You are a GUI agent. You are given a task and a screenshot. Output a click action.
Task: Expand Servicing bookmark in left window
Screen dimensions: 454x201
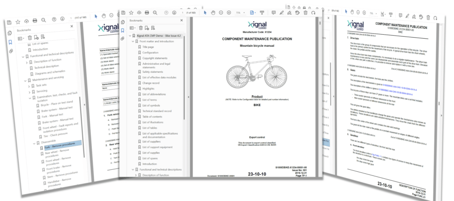[30, 92]
